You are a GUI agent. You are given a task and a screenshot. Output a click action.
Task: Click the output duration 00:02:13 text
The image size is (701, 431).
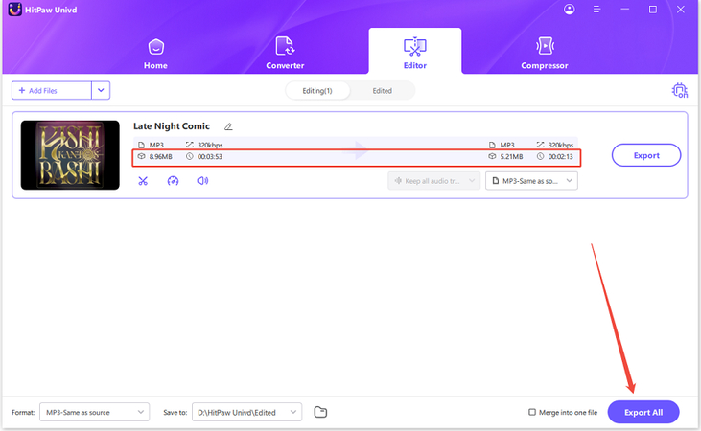561,157
